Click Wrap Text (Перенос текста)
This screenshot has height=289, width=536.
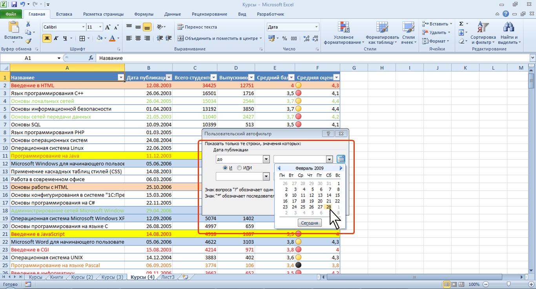tap(197, 27)
